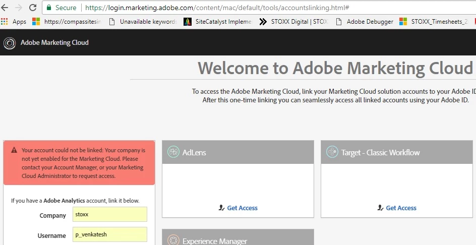
Task: Open the Apps grid bookmark icon
Action: point(4,22)
